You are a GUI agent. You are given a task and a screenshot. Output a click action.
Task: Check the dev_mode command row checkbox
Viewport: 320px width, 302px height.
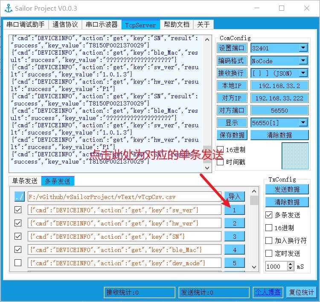coord(18,263)
